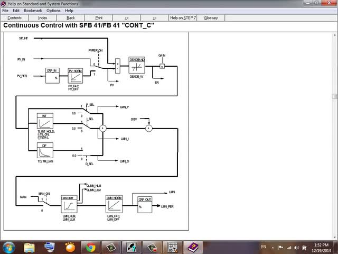Click the Action Center flag icon
The height and width of the screenshot is (254, 338).
coord(280,248)
